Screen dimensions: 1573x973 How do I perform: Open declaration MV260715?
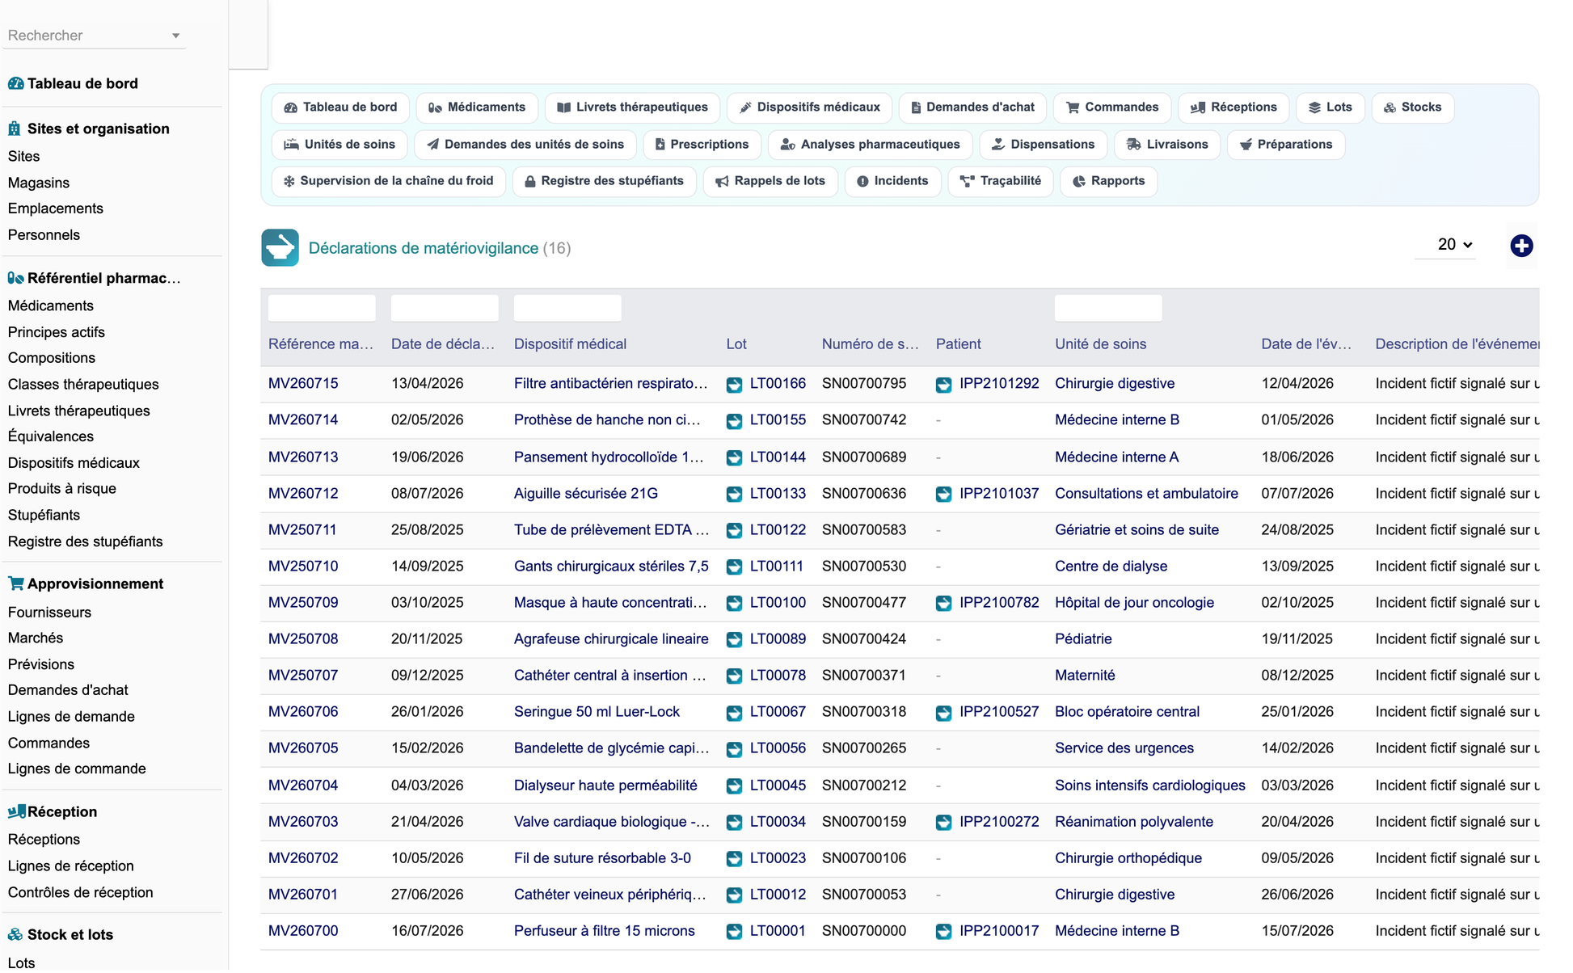[x=303, y=384]
